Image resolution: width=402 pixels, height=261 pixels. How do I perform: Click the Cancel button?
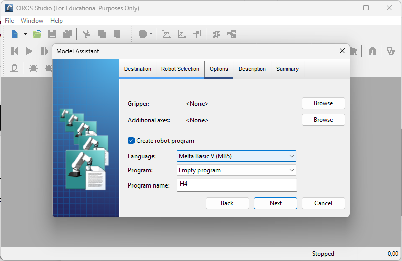point(323,203)
